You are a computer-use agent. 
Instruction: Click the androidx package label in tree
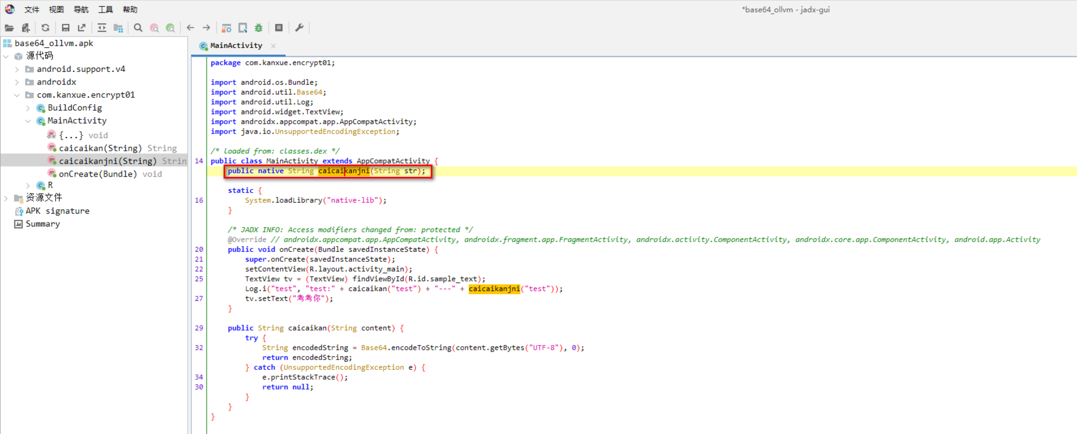pyautogui.click(x=57, y=82)
